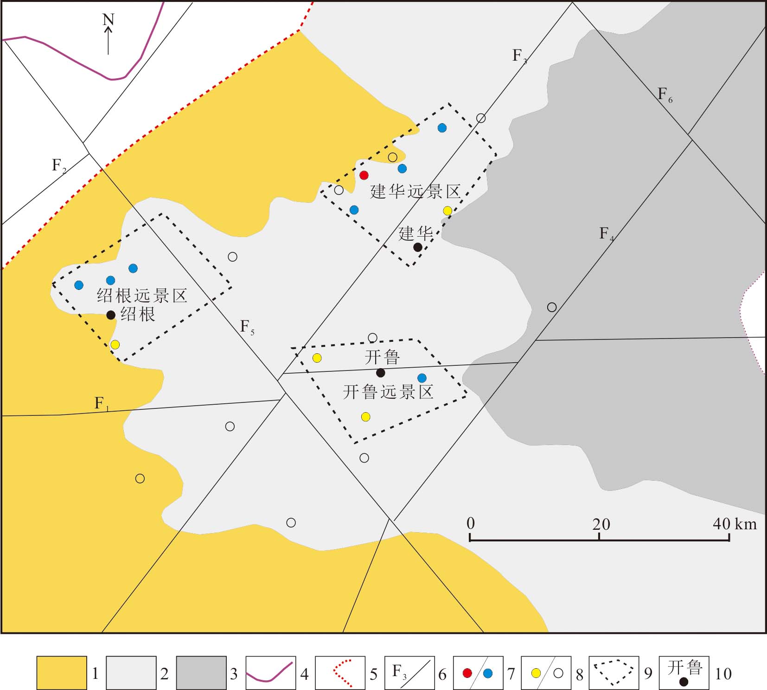767x690 pixels.
Task: Select the light gray legend swatch numbered 2
Action: (x=131, y=673)
